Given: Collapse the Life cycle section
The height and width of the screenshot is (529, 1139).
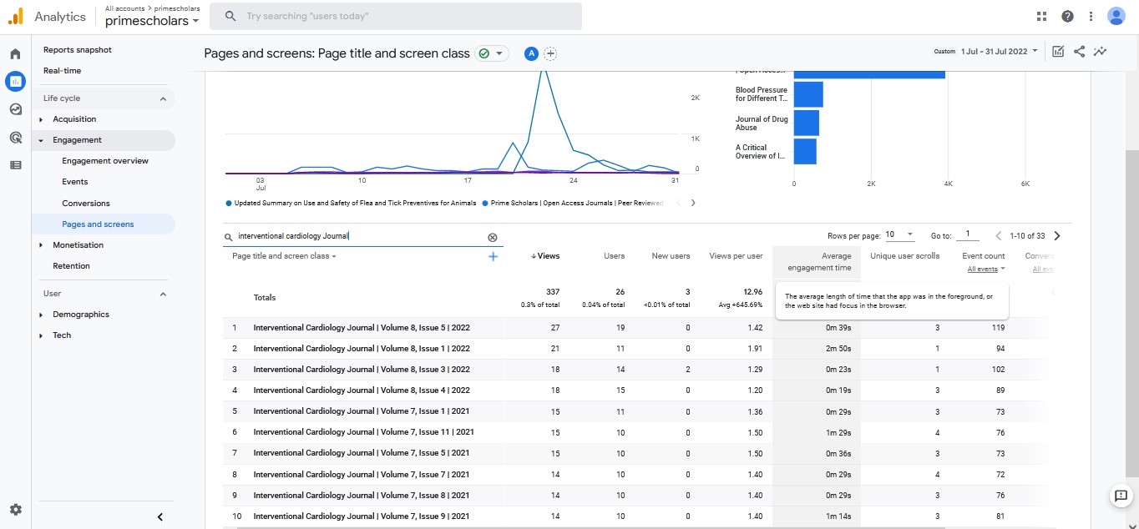Looking at the screenshot, I should (x=163, y=98).
